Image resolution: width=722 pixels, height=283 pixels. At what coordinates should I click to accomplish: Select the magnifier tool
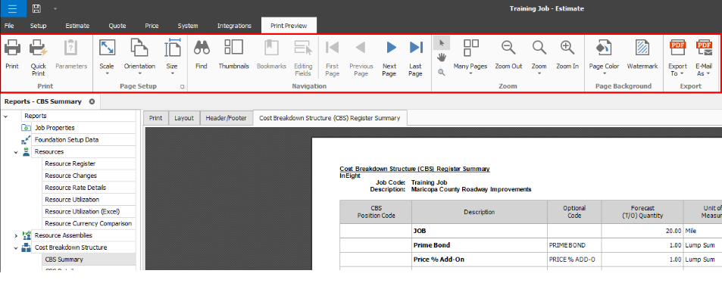[442, 72]
